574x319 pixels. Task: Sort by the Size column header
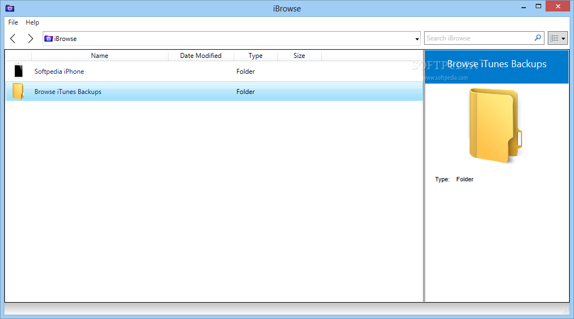299,56
